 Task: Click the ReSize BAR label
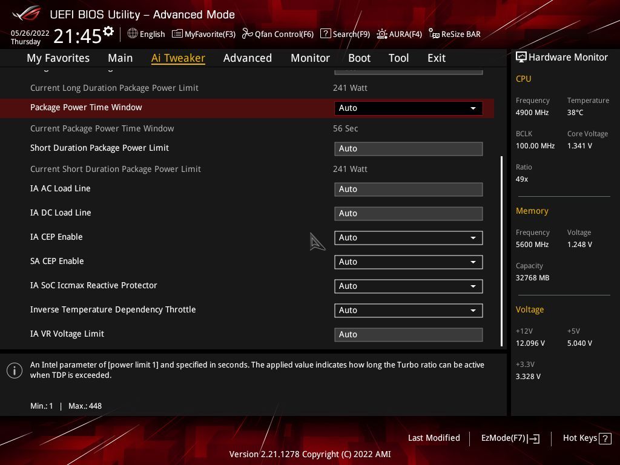(461, 34)
